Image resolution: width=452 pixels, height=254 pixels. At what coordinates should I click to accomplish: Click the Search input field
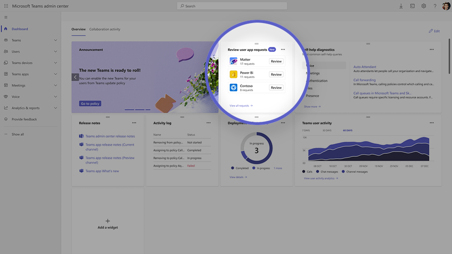tap(232, 6)
